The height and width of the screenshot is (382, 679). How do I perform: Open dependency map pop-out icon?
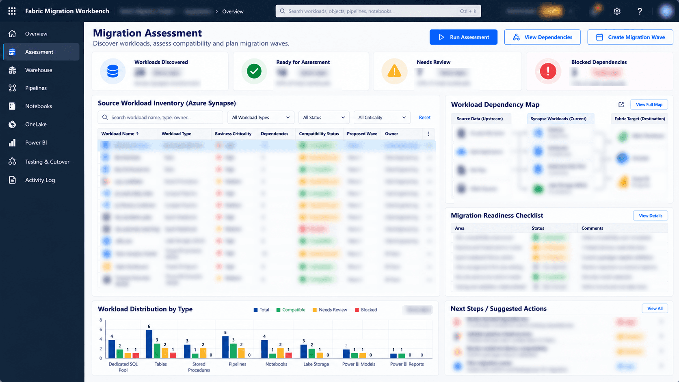pyautogui.click(x=621, y=105)
